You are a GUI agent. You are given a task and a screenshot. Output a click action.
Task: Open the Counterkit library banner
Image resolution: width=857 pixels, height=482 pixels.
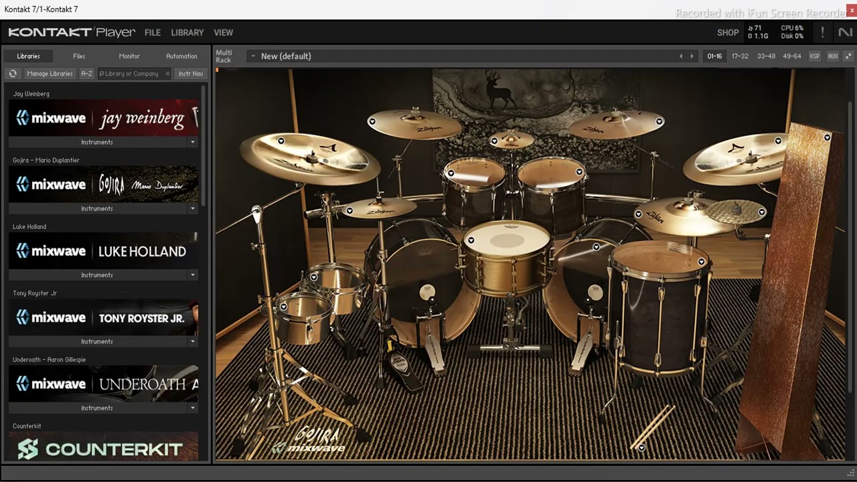pyautogui.click(x=104, y=447)
